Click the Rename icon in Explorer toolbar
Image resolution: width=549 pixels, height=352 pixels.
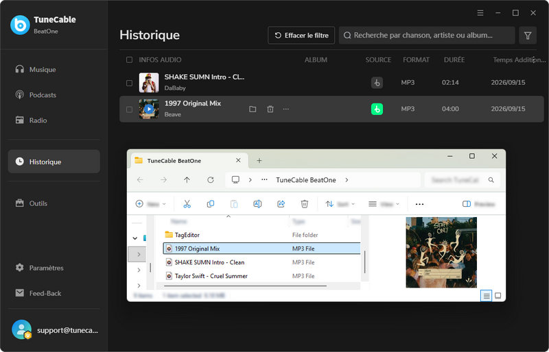[257, 204]
